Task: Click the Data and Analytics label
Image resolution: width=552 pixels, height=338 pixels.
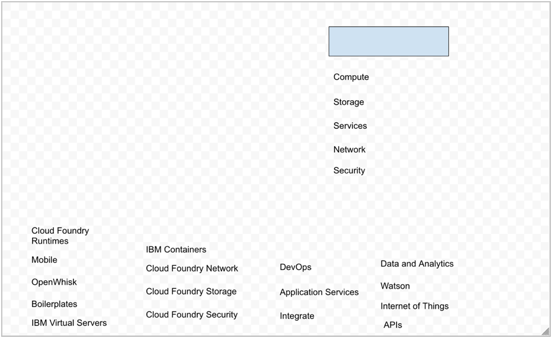Action: point(417,264)
